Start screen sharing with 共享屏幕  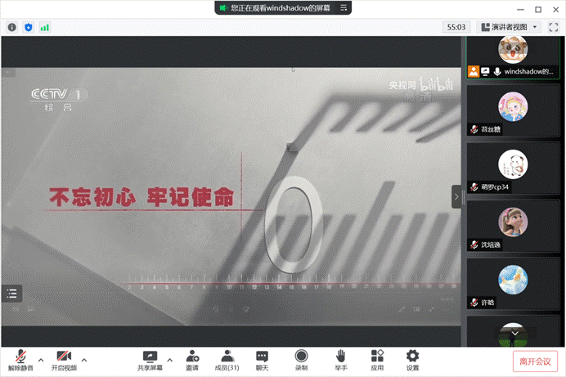[149, 359]
